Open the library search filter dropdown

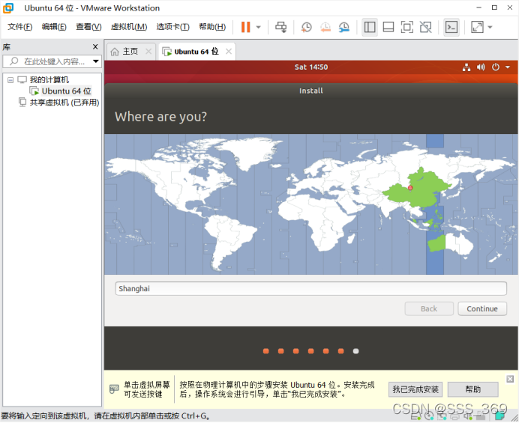(96, 61)
